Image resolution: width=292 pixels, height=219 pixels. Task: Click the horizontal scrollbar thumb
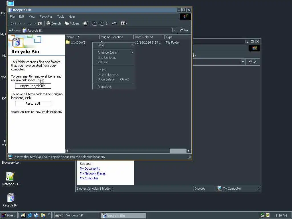[178, 151]
